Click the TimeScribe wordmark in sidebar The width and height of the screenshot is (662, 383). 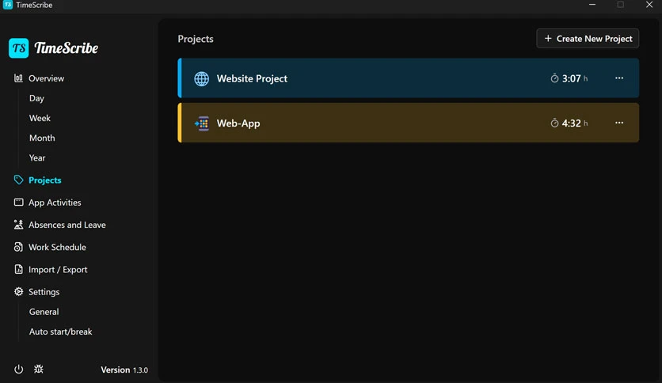click(67, 47)
